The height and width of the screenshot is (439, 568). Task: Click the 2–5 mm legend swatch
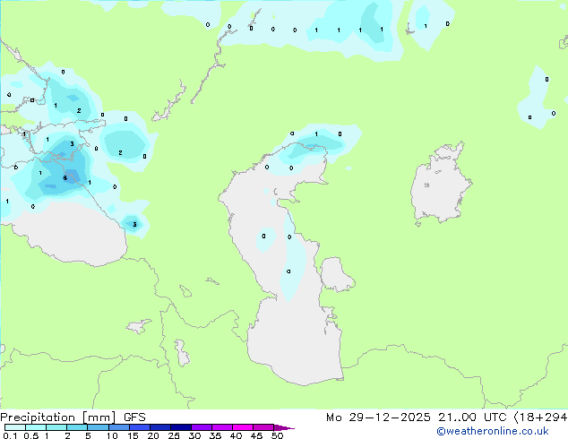pyautogui.click(x=77, y=427)
